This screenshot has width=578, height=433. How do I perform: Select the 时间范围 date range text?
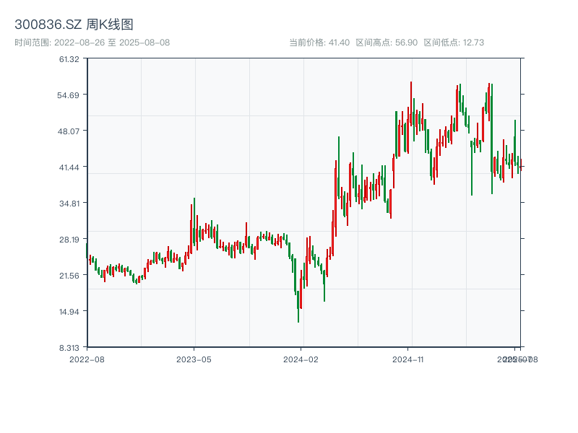point(92,43)
